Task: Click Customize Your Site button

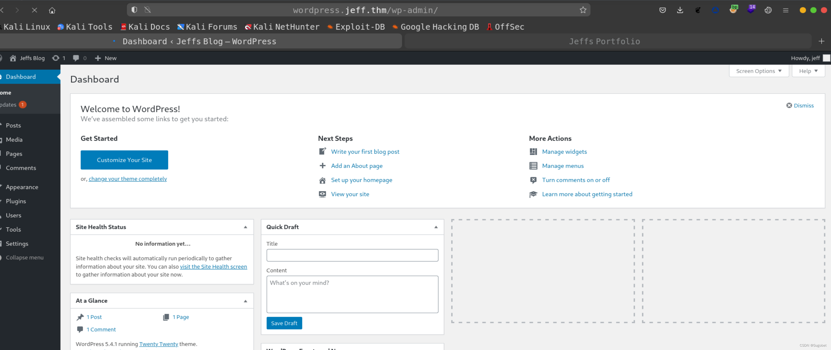Action: pos(124,160)
